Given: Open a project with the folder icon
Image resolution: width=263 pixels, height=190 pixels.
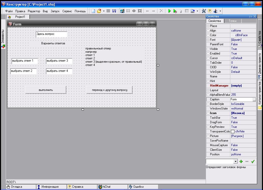Looking at the screenshot, I should [99, 11].
